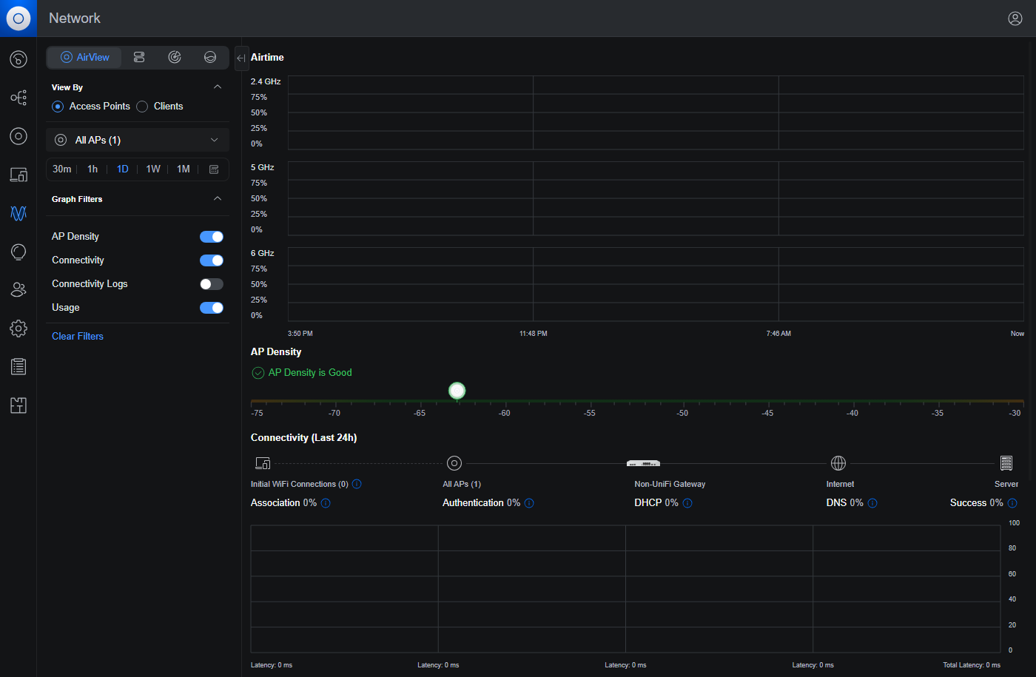The height and width of the screenshot is (677, 1036).
Task: Click the Clear Filters link
Action: click(x=78, y=336)
